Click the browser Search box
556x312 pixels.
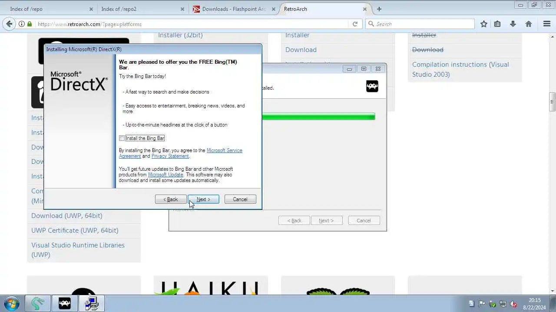pos(420,24)
